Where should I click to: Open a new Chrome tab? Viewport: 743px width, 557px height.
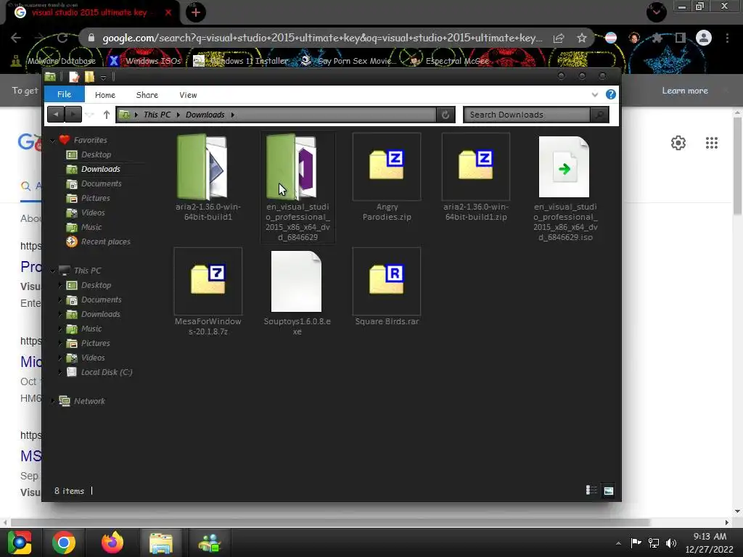pyautogui.click(x=196, y=12)
